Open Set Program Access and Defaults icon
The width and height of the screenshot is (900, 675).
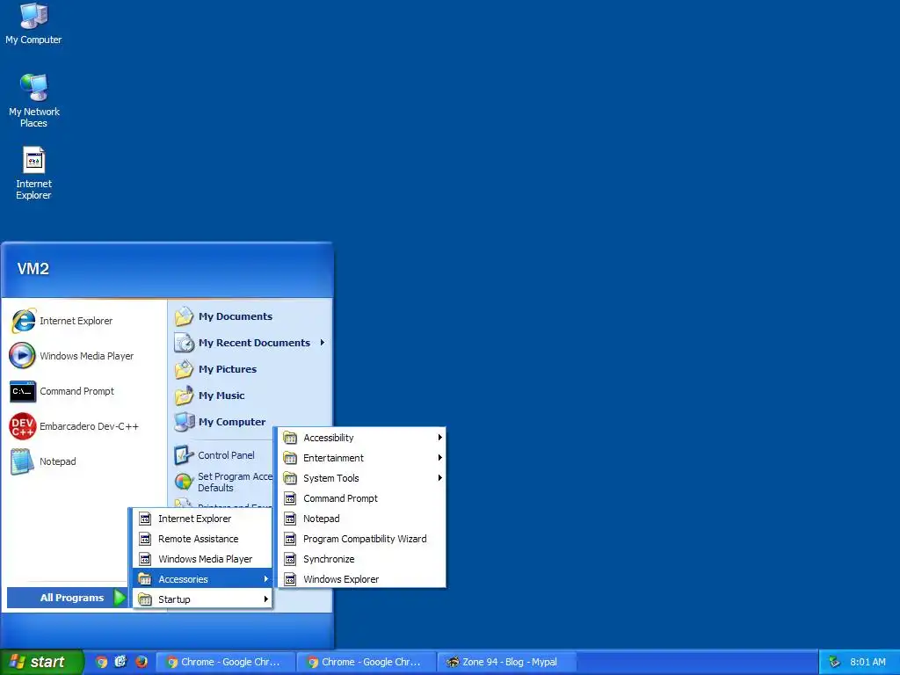[184, 482]
